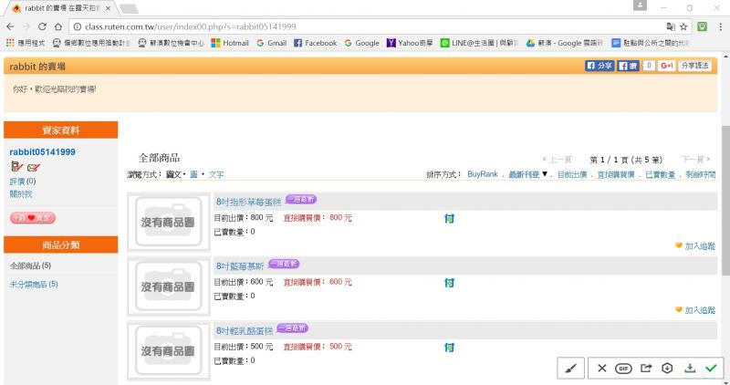
Task: Click the page vertical scrollbar
Action: tap(725, 200)
